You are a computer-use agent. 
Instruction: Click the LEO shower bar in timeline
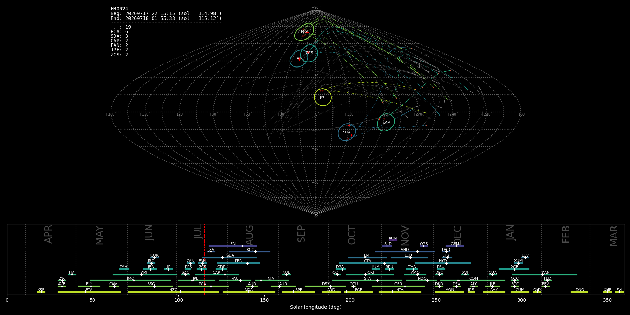pyautogui.click(x=409, y=258)
